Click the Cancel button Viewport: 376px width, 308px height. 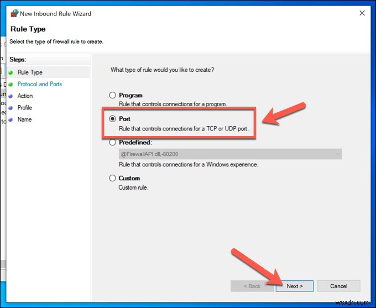pyautogui.click(x=338, y=286)
